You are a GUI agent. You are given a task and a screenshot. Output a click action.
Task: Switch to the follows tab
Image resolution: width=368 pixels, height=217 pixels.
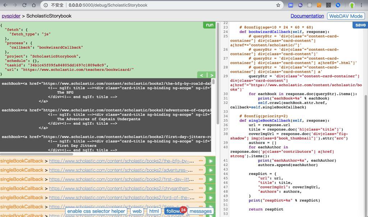point(173,211)
